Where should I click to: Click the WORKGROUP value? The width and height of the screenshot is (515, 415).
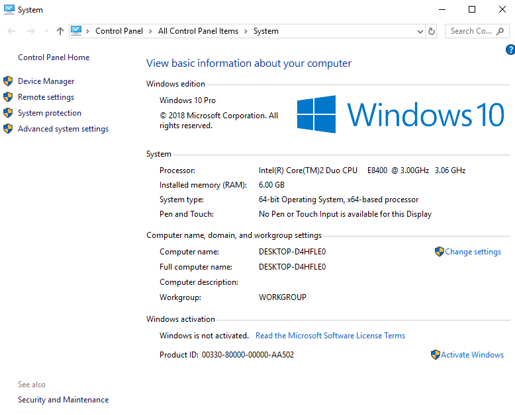tap(283, 297)
